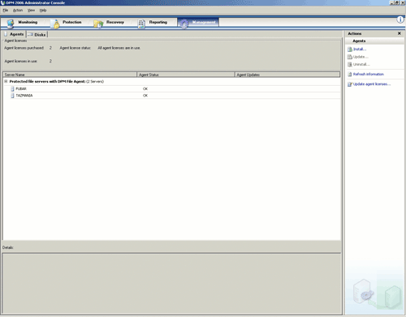Screen dimensions: 406x317
Task: Click the Agent licenses purchased label
Action: [24, 48]
